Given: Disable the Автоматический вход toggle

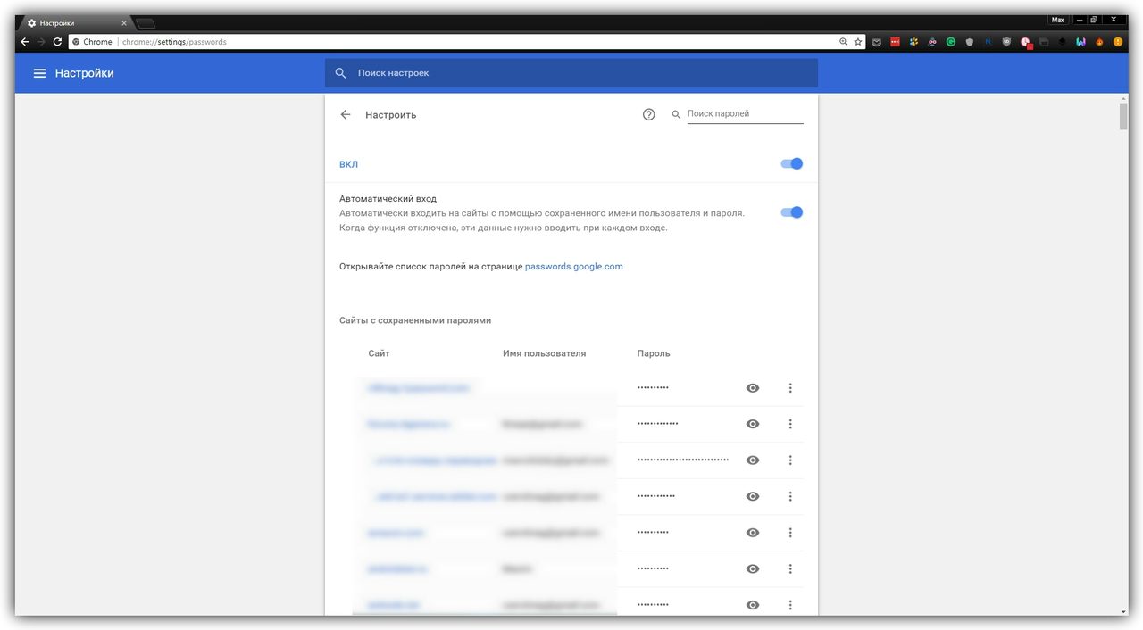Looking at the screenshot, I should (x=791, y=212).
